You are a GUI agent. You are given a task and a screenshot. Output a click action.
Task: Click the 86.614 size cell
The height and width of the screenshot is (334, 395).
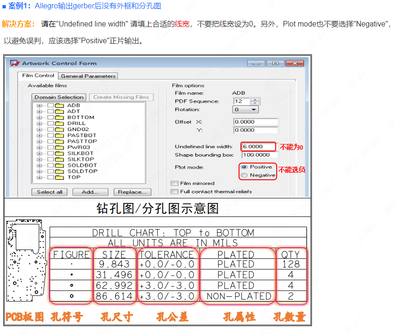(114, 296)
